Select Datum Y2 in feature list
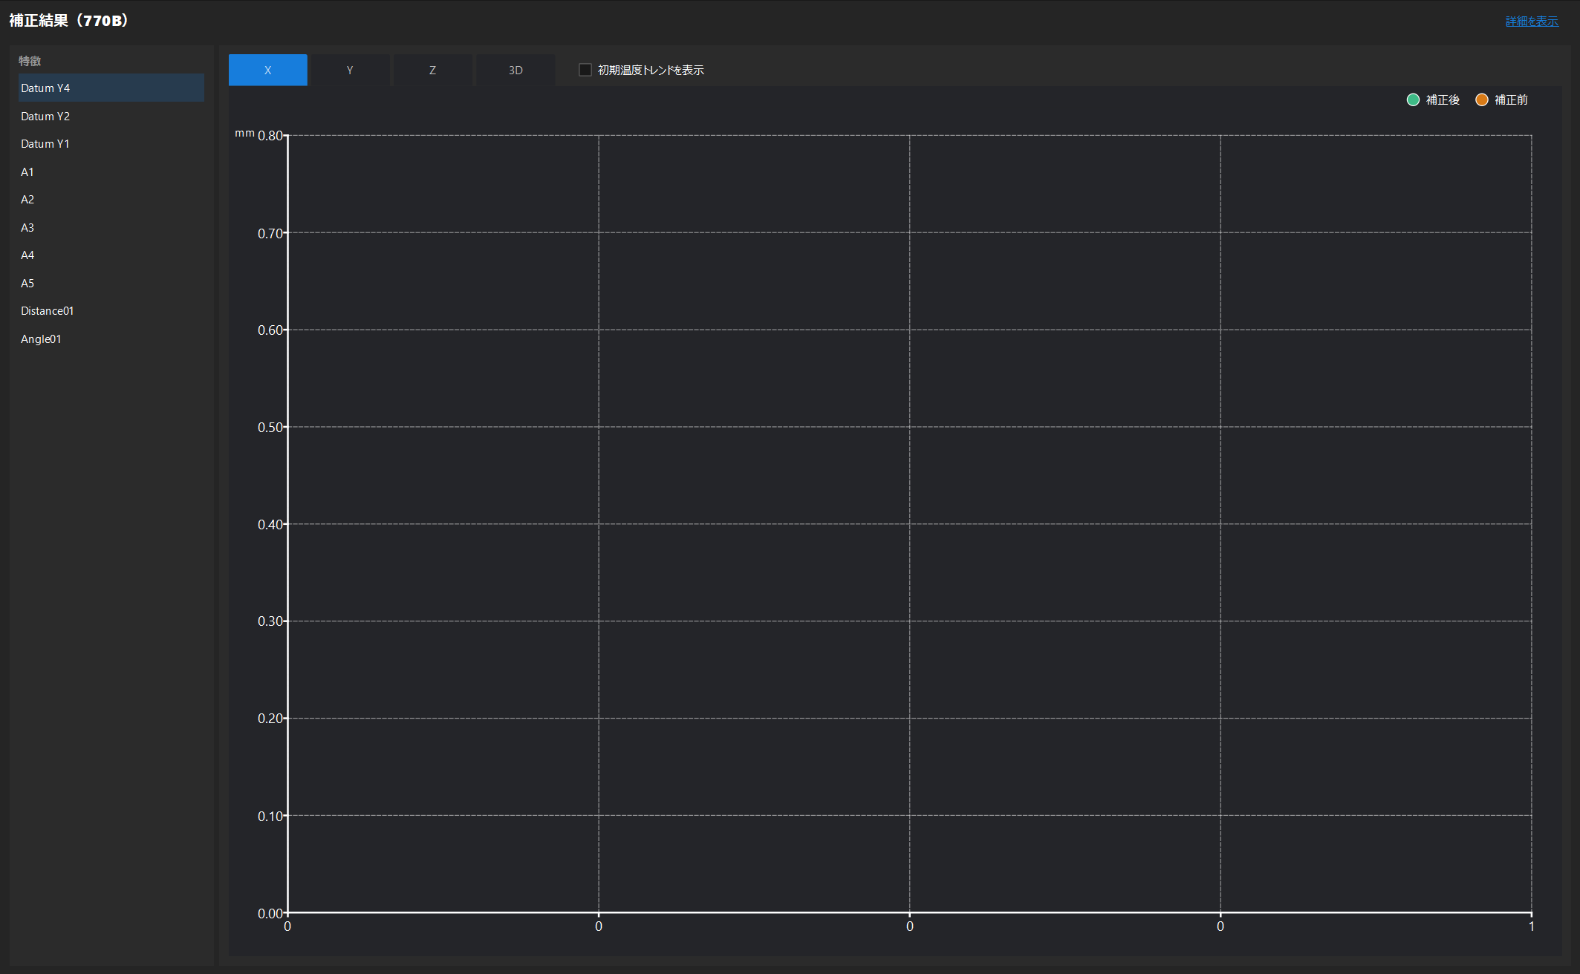 pos(111,116)
